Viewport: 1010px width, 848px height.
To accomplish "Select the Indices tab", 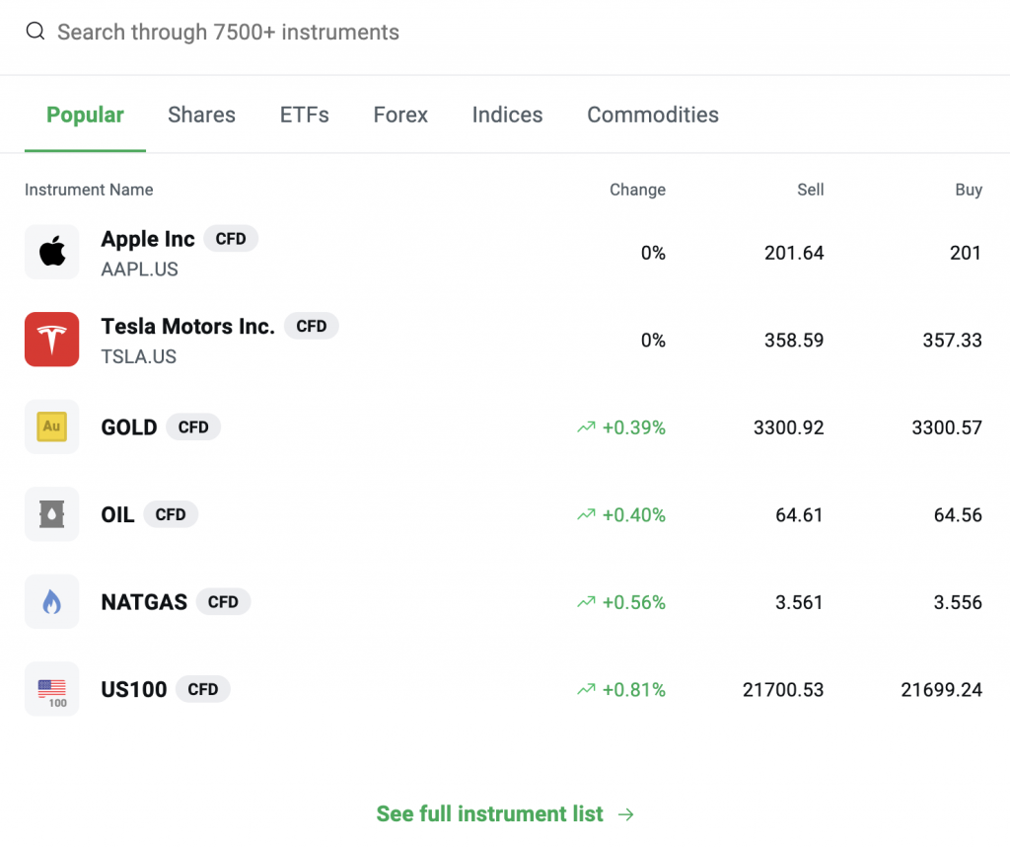I will [508, 115].
